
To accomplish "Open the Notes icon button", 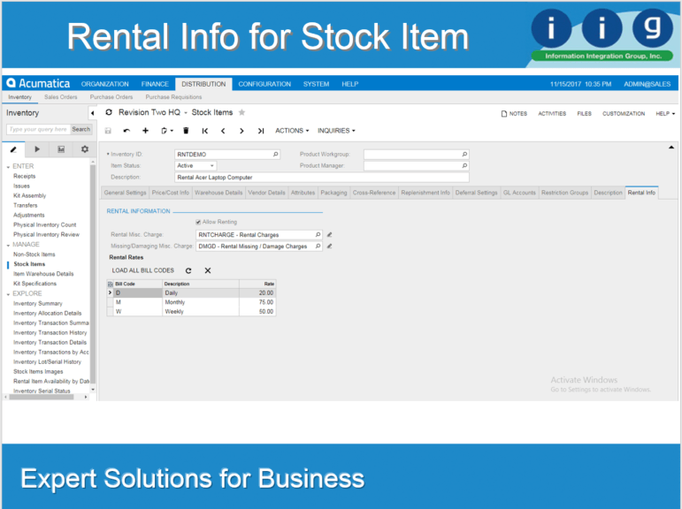I will (514, 113).
